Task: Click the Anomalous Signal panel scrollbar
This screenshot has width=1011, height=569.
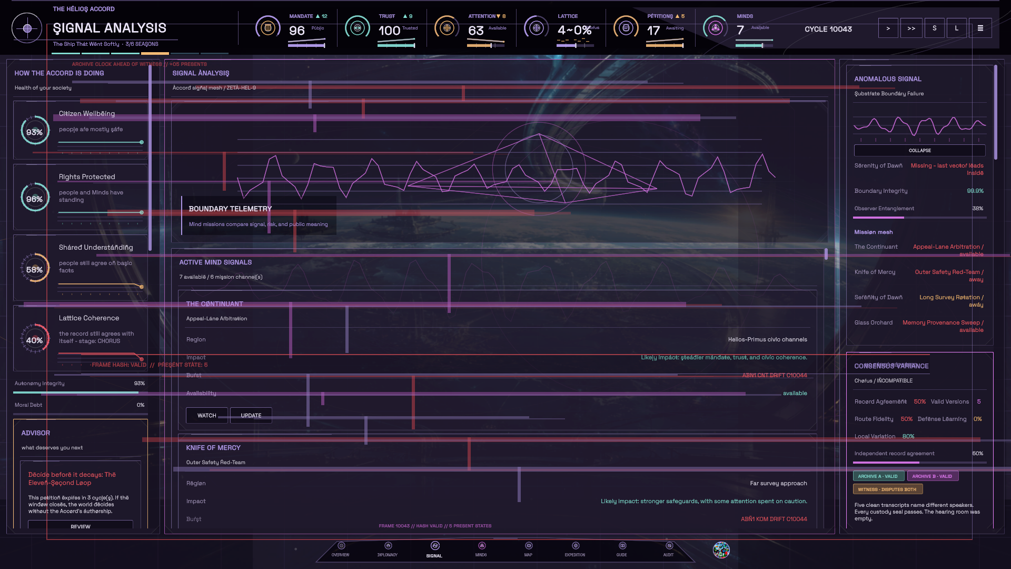Action: coord(995,112)
